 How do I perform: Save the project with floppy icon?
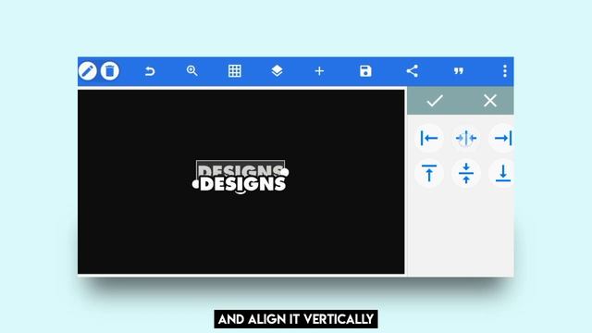pos(365,71)
